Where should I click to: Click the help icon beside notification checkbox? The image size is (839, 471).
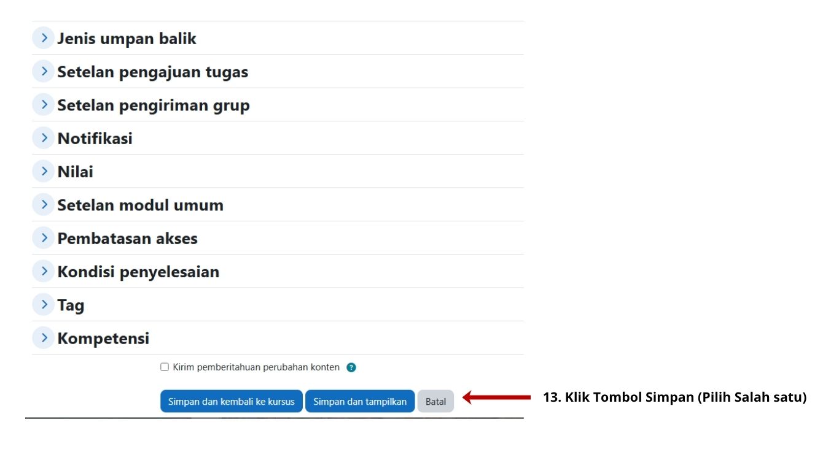(351, 367)
